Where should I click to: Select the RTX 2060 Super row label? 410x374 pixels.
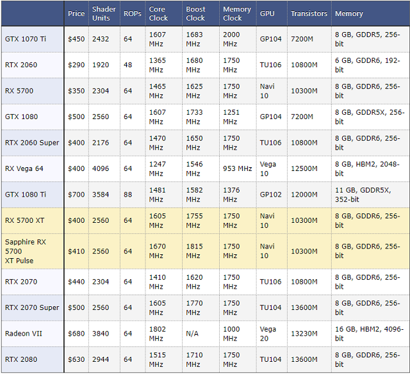point(32,143)
